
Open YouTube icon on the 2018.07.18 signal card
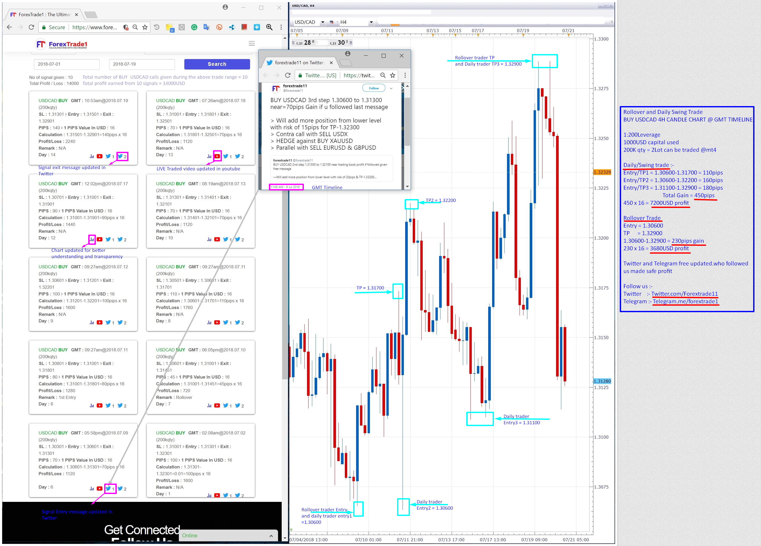(217, 156)
